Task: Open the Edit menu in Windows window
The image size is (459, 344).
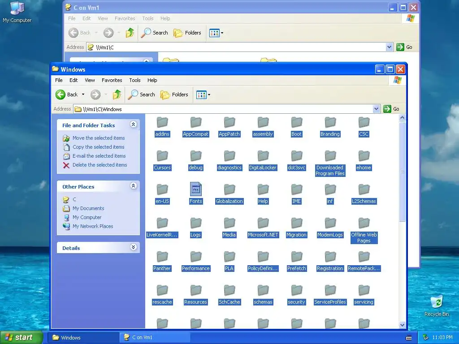Action: coord(74,80)
